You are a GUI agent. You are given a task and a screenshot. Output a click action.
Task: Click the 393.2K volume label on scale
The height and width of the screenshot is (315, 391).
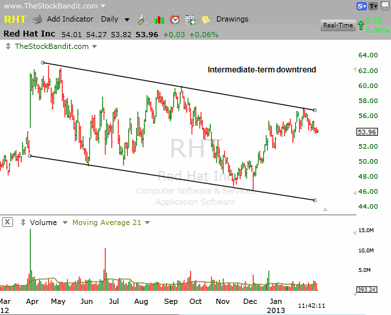point(367,290)
